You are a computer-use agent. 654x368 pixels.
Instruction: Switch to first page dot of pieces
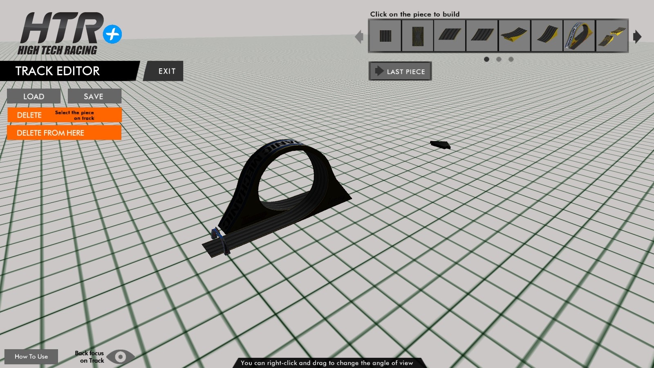pyautogui.click(x=486, y=59)
